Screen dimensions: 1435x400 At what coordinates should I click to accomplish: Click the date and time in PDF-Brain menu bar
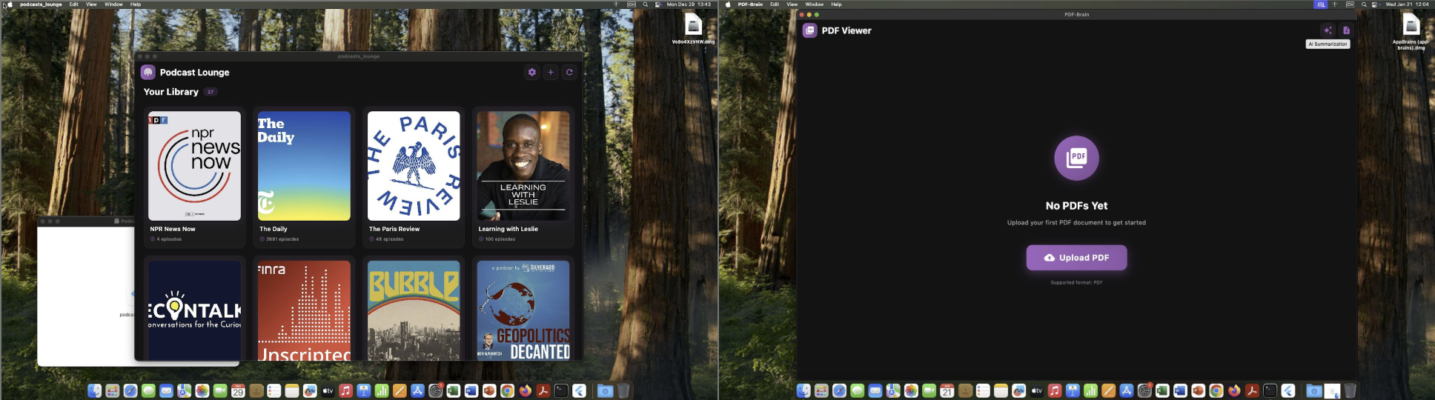[1407, 4]
